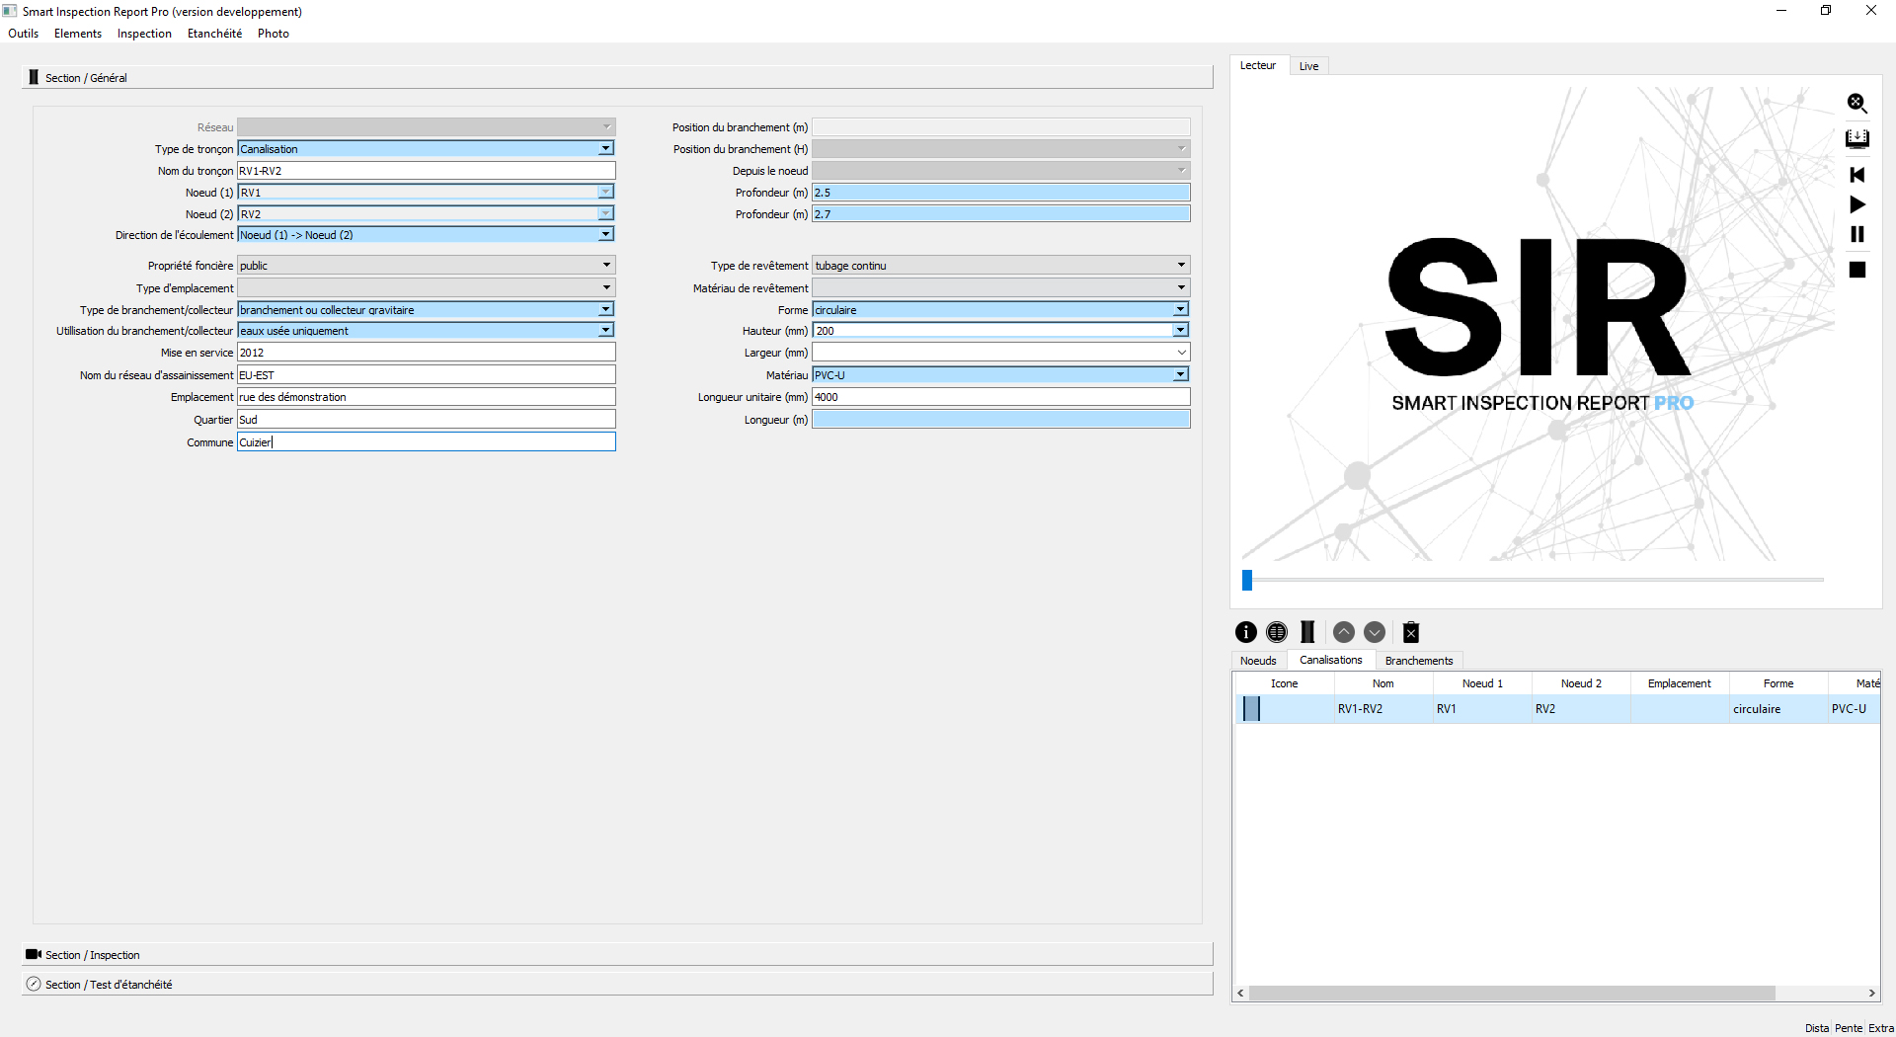Click the manhole node icon
The image size is (1896, 1037).
(x=1277, y=632)
